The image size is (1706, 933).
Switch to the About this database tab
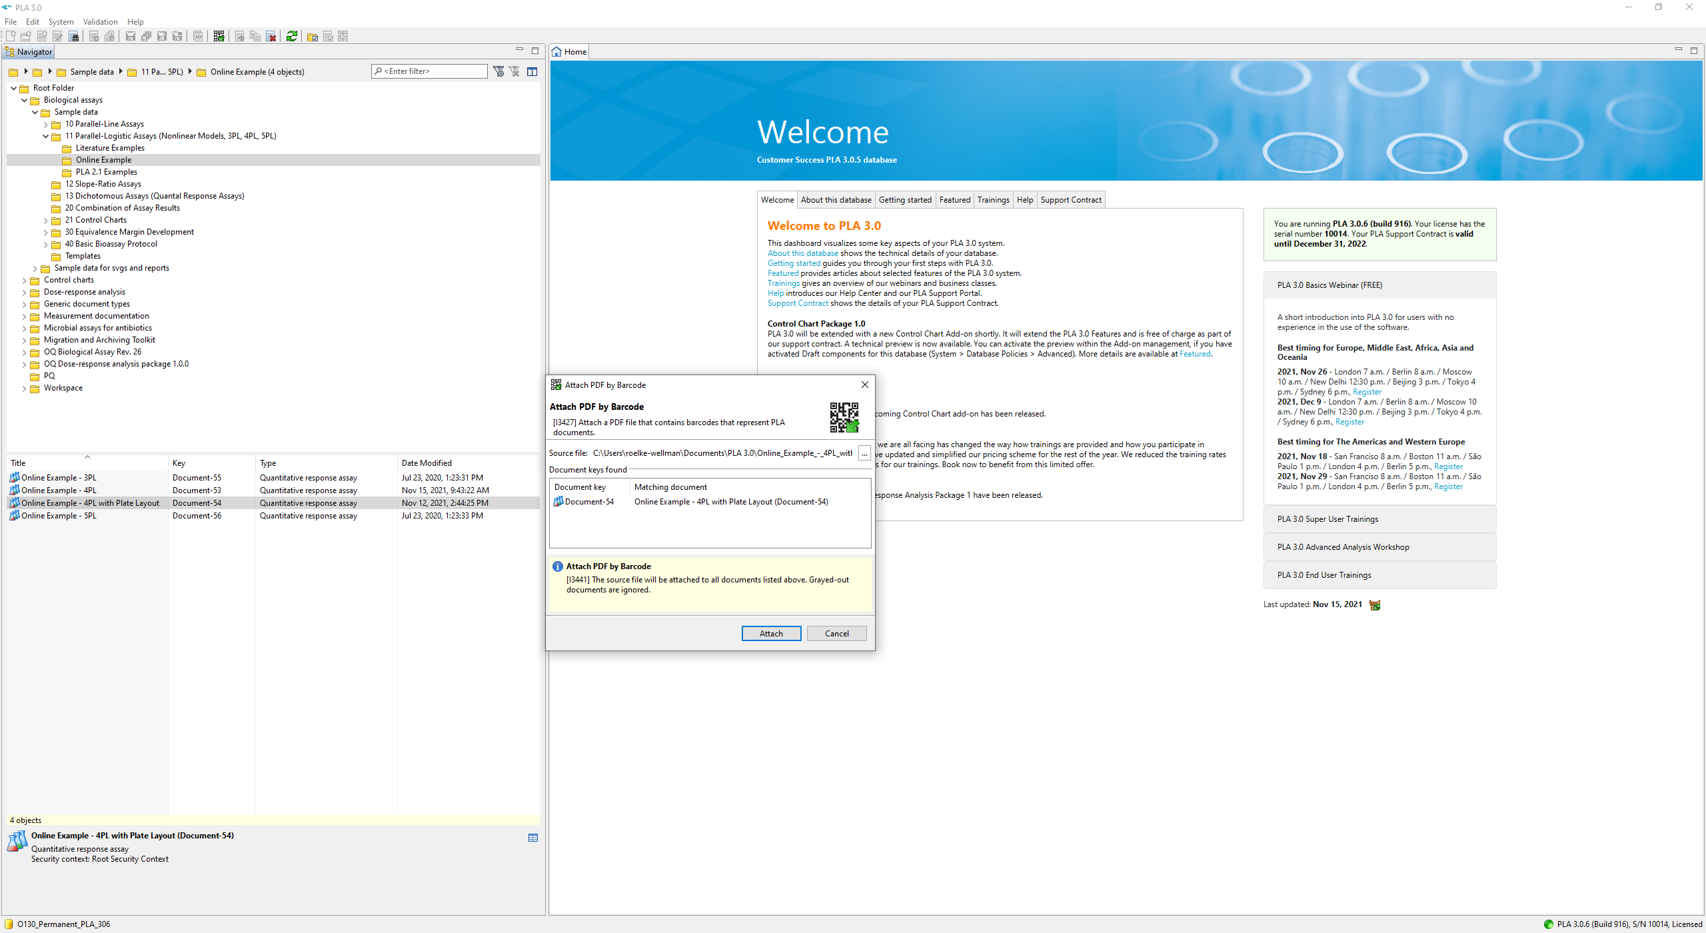(836, 199)
